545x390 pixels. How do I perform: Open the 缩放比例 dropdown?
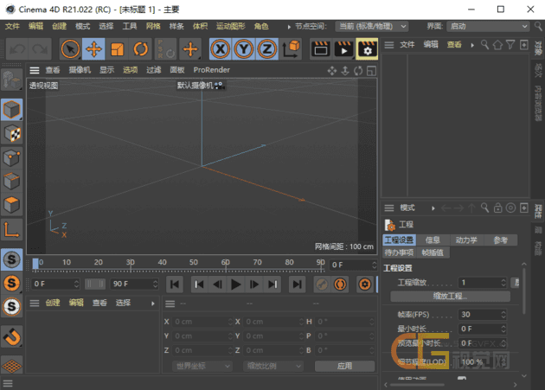pyautogui.click(x=273, y=366)
